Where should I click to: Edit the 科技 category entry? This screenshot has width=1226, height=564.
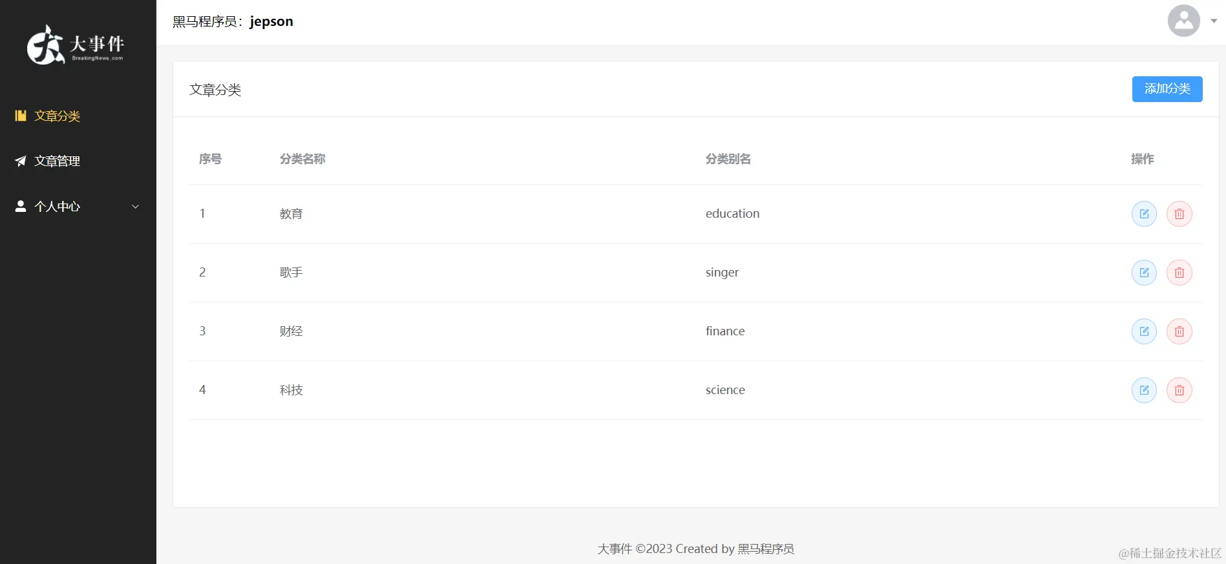1144,390
